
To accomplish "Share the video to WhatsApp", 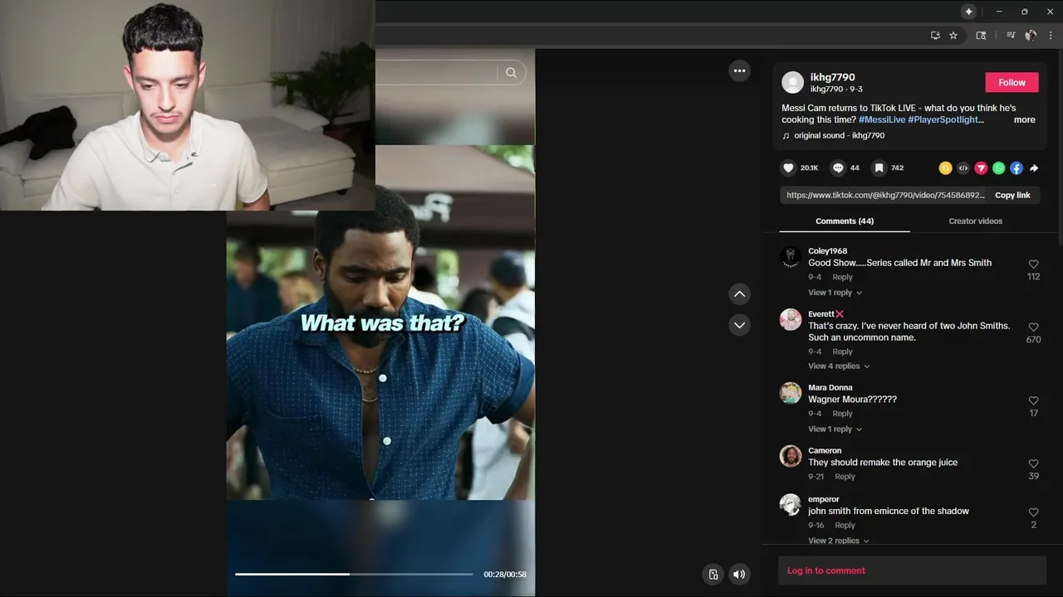I will 998,167.
